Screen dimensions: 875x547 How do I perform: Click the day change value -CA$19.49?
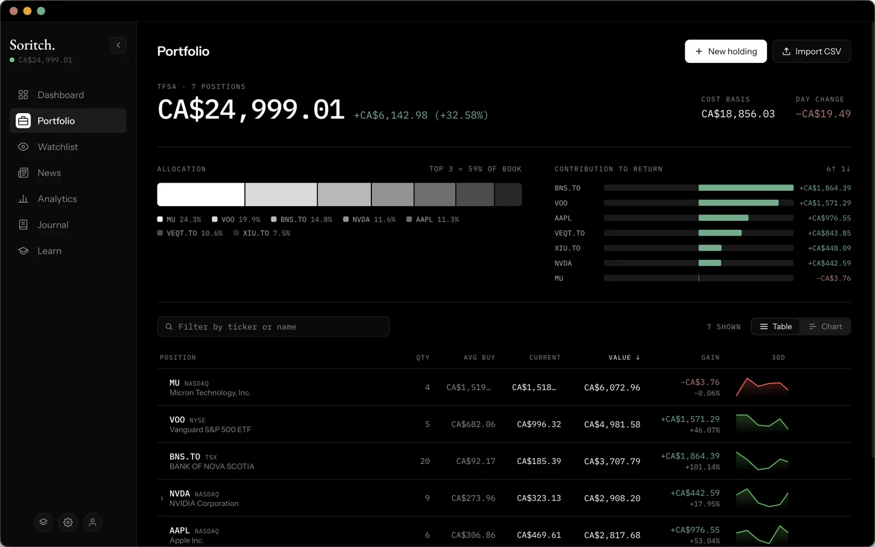coord(823,114)
